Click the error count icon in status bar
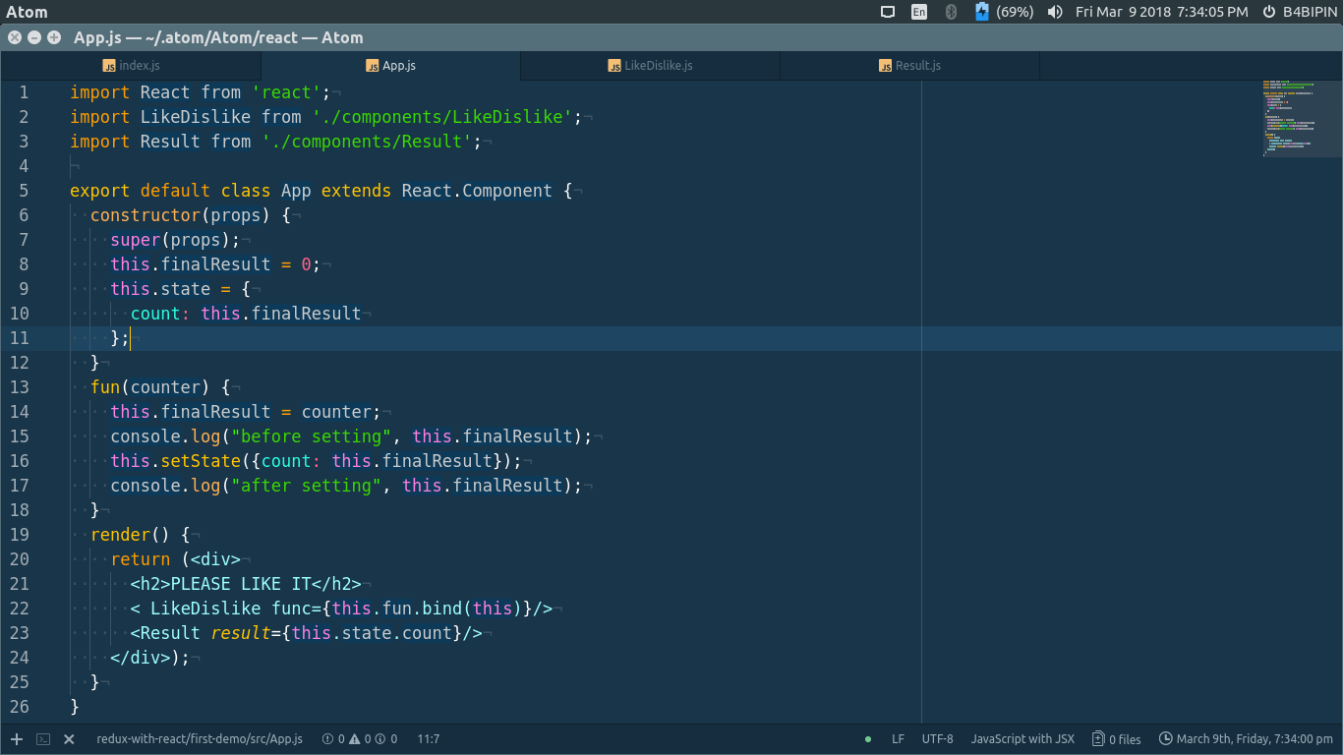 coord(329,738)
